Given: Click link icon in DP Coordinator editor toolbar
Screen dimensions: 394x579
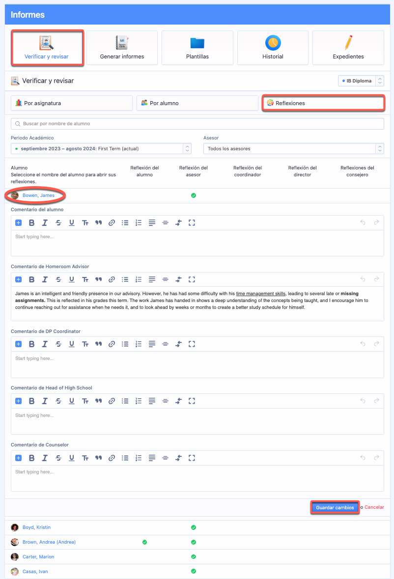Looking at the screenshot, I should pos(112,344).
